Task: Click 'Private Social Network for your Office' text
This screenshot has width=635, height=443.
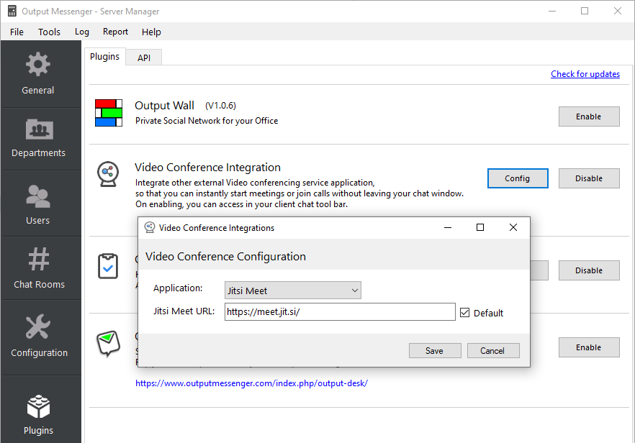Action: tap(207, 121)
